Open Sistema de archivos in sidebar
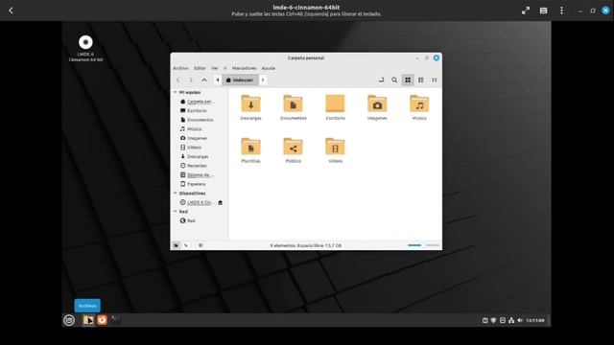 [x=200, y=174]
